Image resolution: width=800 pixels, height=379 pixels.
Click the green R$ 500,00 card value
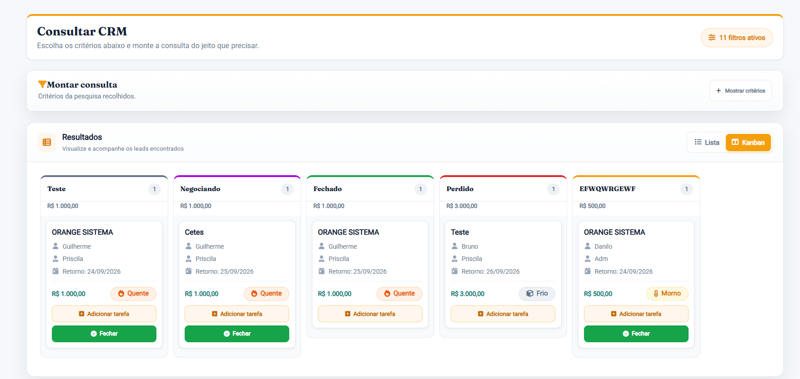point(598,294)
